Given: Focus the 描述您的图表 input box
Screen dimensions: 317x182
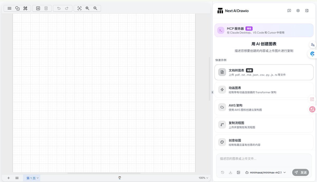Looking at the screenshot, I should [264, 160].
